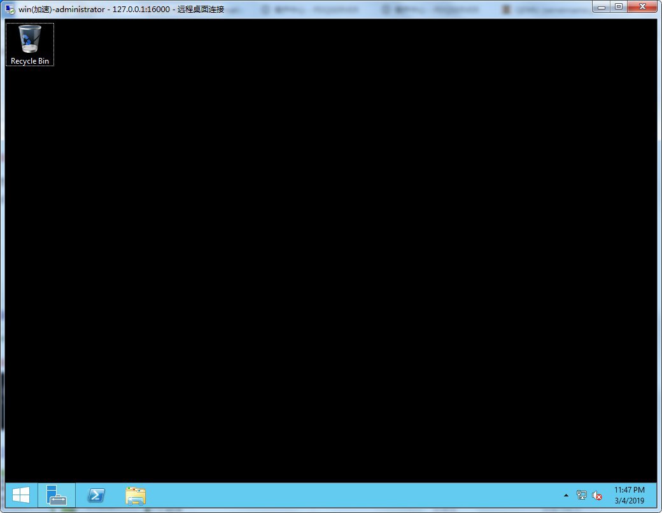Open the Windows Start button
The height and width of the screenshot is (513, 662).
tap(21, 495)
